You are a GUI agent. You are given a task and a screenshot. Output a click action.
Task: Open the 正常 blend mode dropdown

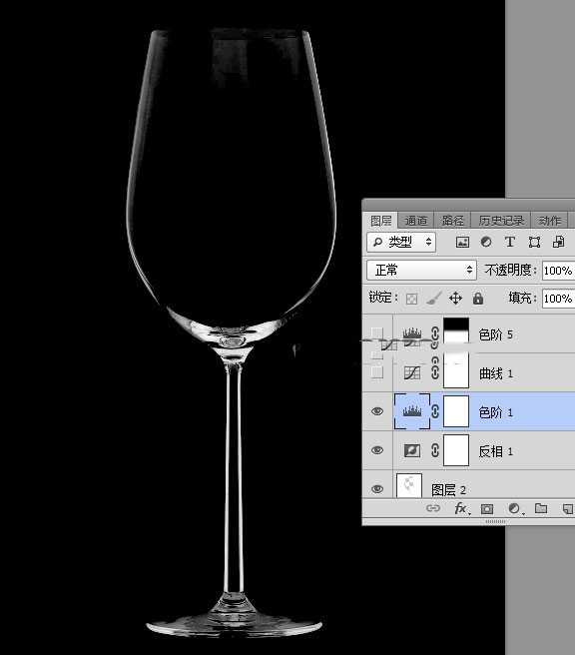[421, 270]
